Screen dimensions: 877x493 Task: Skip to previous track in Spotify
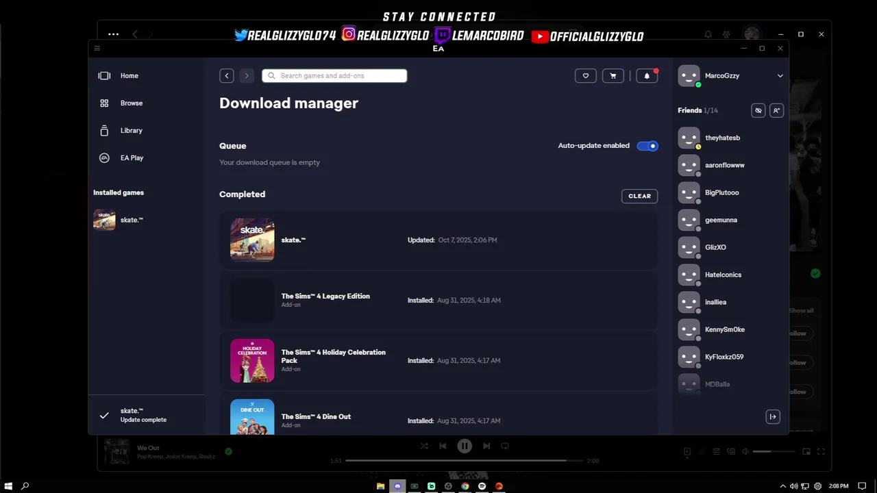[443, 446]
